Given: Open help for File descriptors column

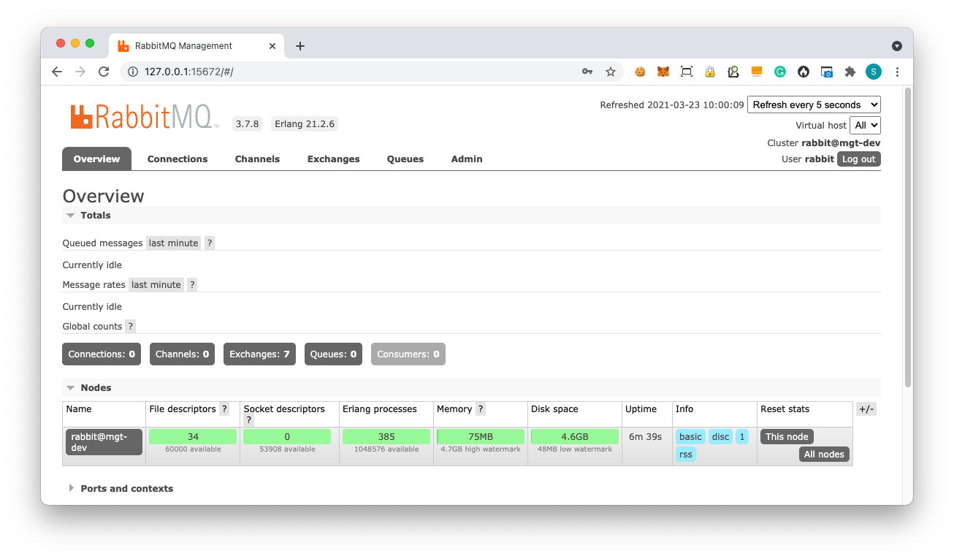Looking at the screenshot, I should [224, 409].
